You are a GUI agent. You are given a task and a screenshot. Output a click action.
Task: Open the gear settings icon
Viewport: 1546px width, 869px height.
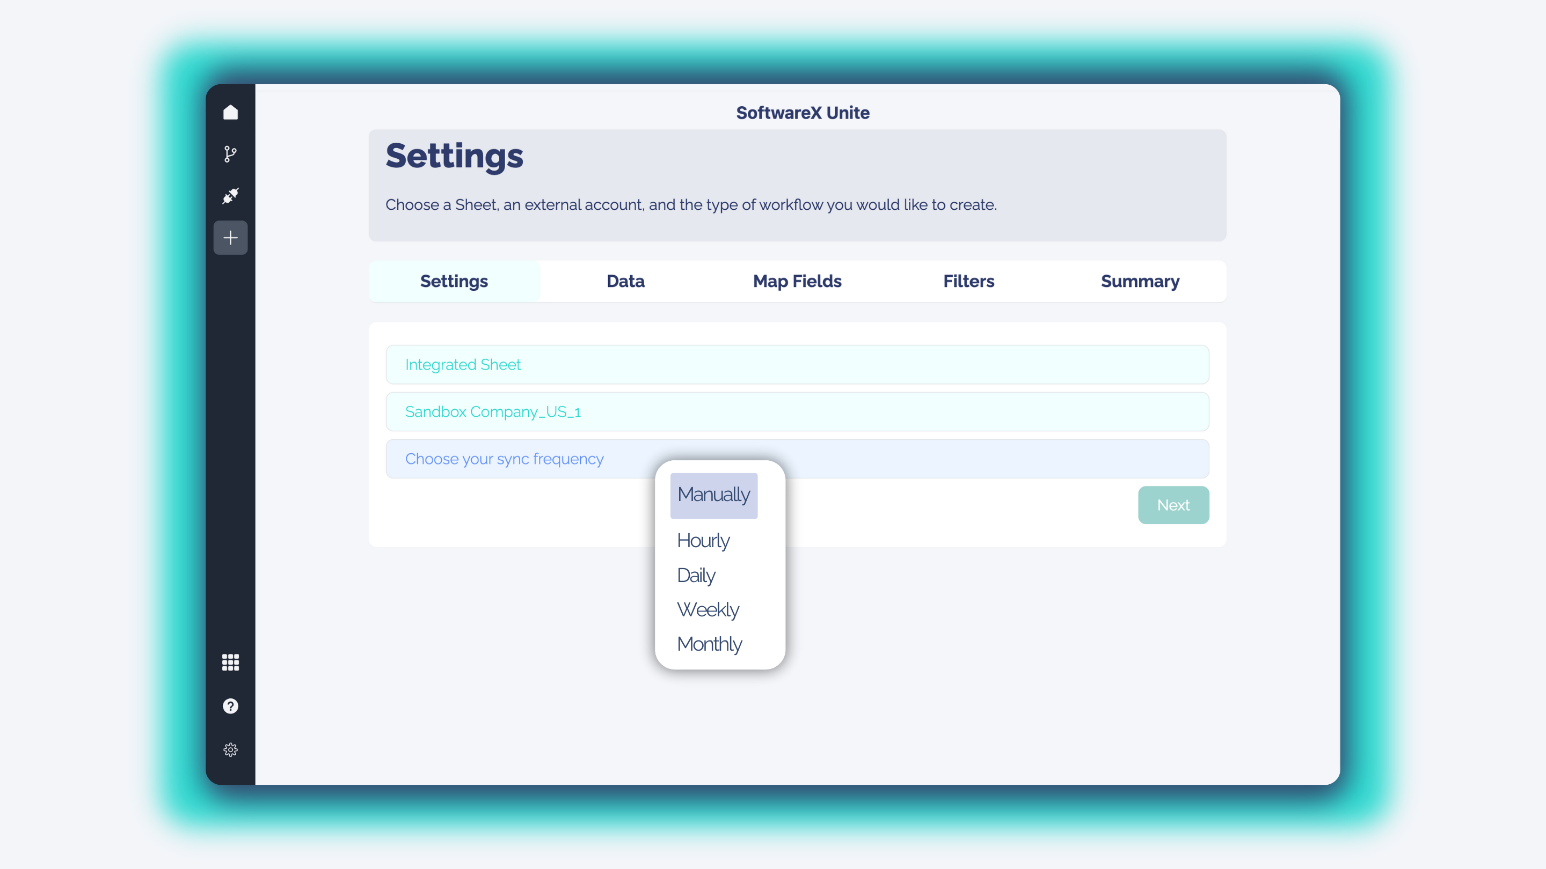[230, 750]
